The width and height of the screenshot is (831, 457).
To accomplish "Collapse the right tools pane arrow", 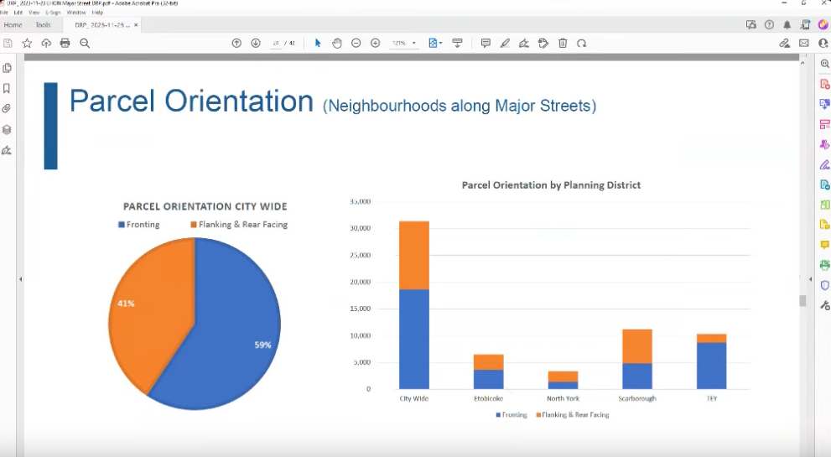I will (x=810, y=278).
